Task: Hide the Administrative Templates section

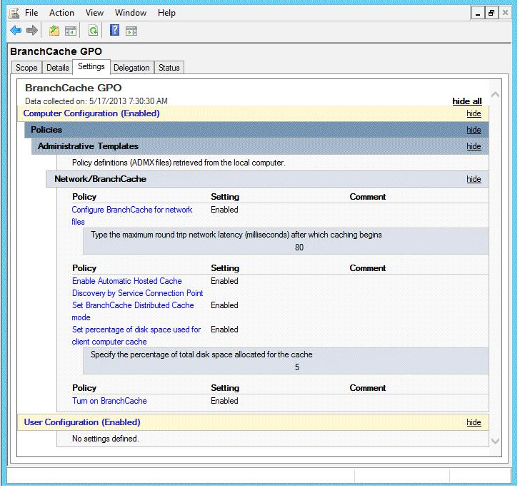Action: [474, 147]
